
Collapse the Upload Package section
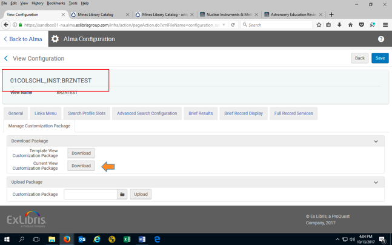click(x=376, y=183)
